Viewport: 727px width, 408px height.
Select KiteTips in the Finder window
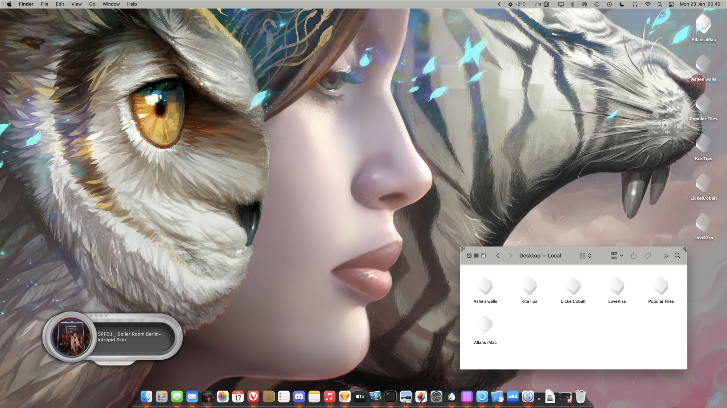click(529, 290)
